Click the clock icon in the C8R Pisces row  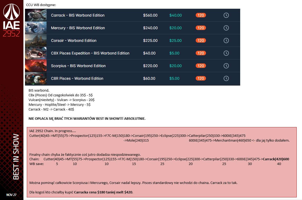pos(226,78)
